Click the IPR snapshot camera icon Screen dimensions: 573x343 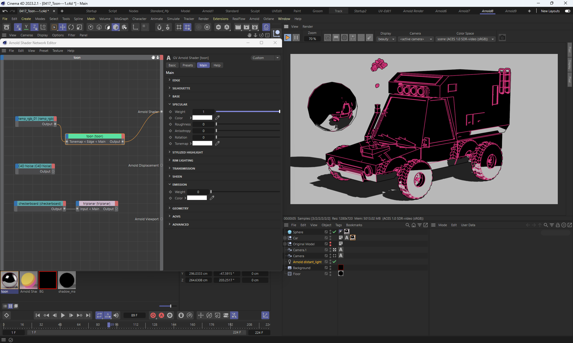click(502, 38)
